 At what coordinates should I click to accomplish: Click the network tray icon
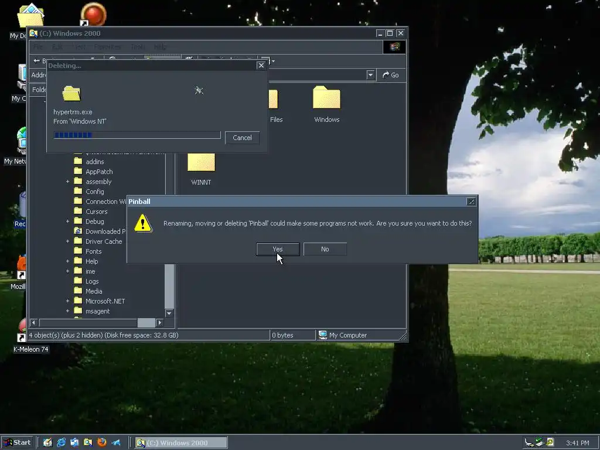tap(540, 442)
